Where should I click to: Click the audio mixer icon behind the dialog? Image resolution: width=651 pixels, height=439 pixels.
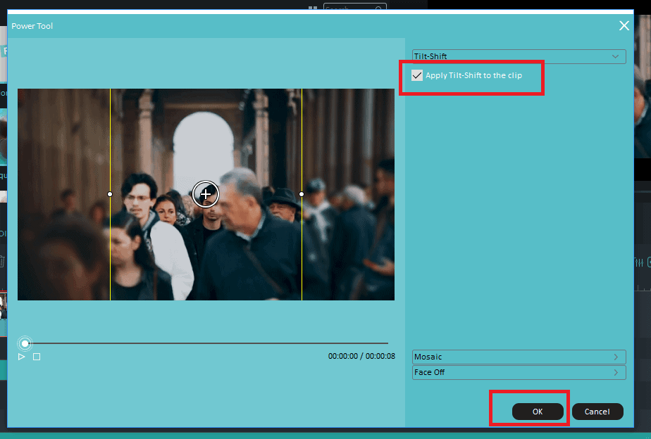[638, 262]
